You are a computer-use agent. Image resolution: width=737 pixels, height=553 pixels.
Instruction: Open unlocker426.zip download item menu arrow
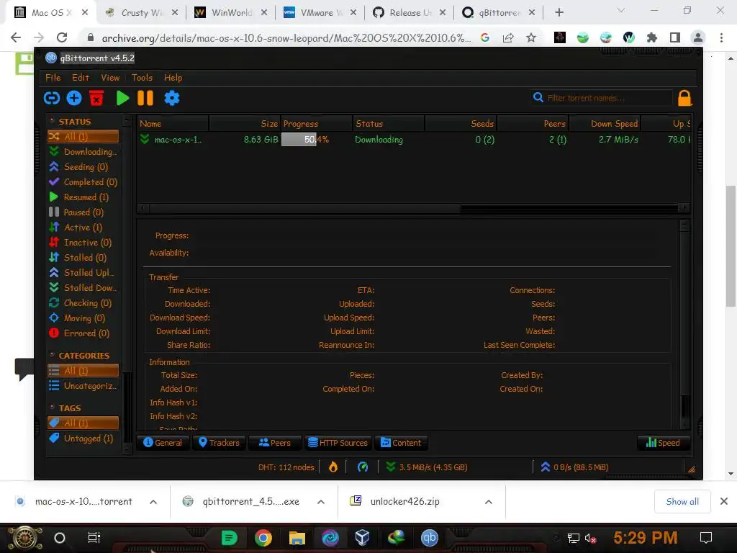tap(489, 502)
